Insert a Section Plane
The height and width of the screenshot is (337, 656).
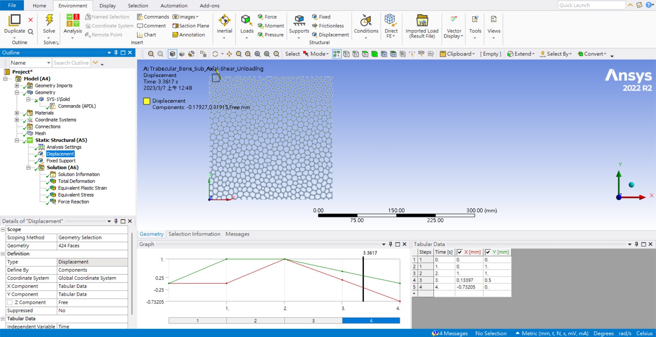(x=191, y=26)
